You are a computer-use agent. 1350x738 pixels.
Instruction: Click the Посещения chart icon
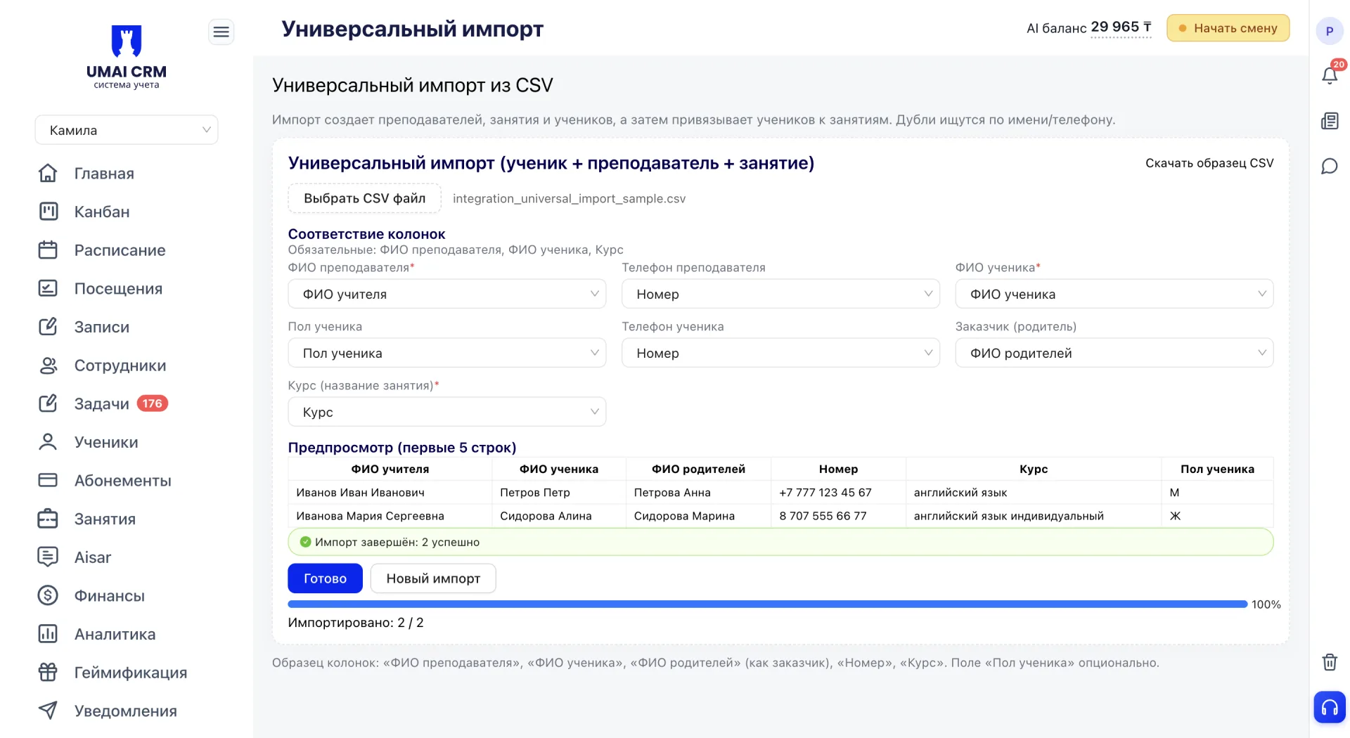pyautogui.click(x=48, y=288)
